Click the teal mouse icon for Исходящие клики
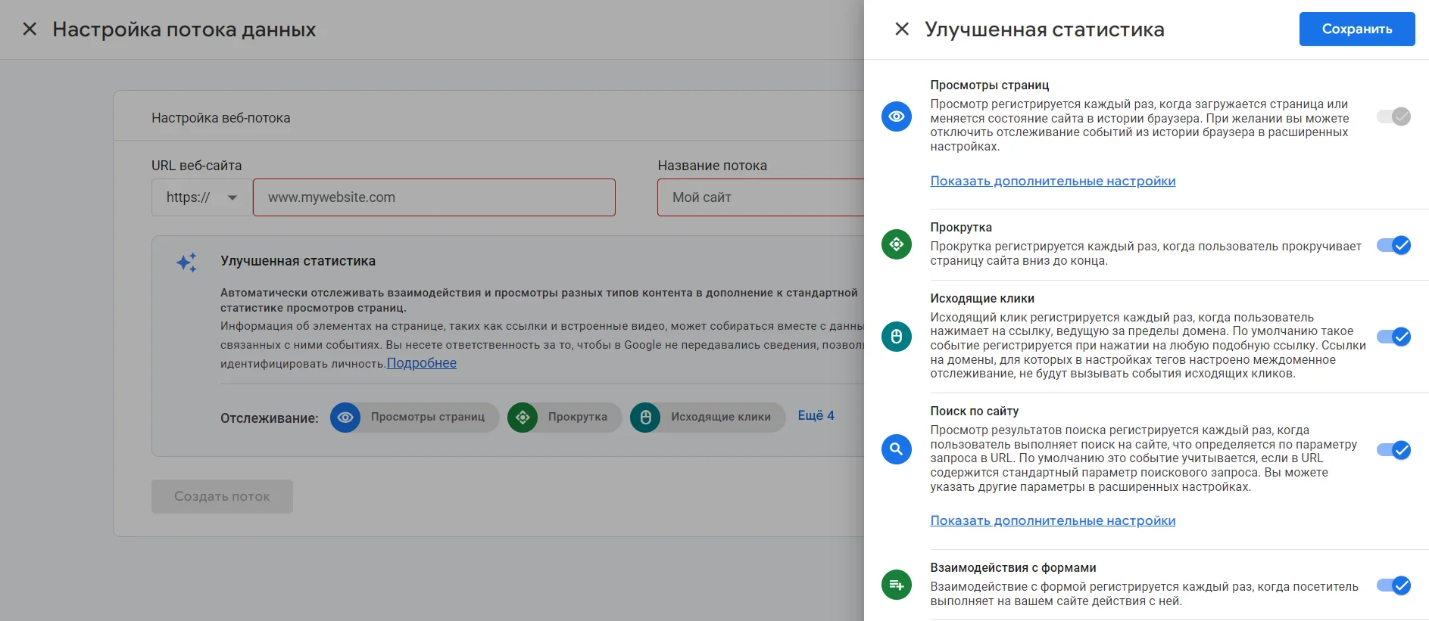 pos(896,337)
